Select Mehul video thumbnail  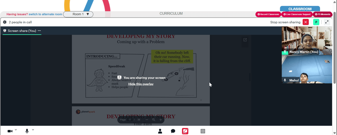(x=307, y=69)
